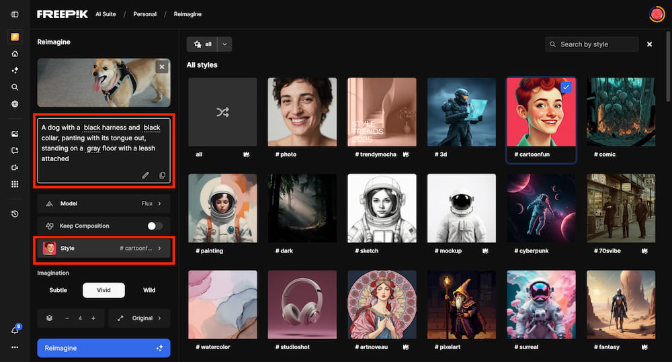672x362 pixels.
Task: Open the apps grid icon in sidebar
Action: tap(15, 184)
